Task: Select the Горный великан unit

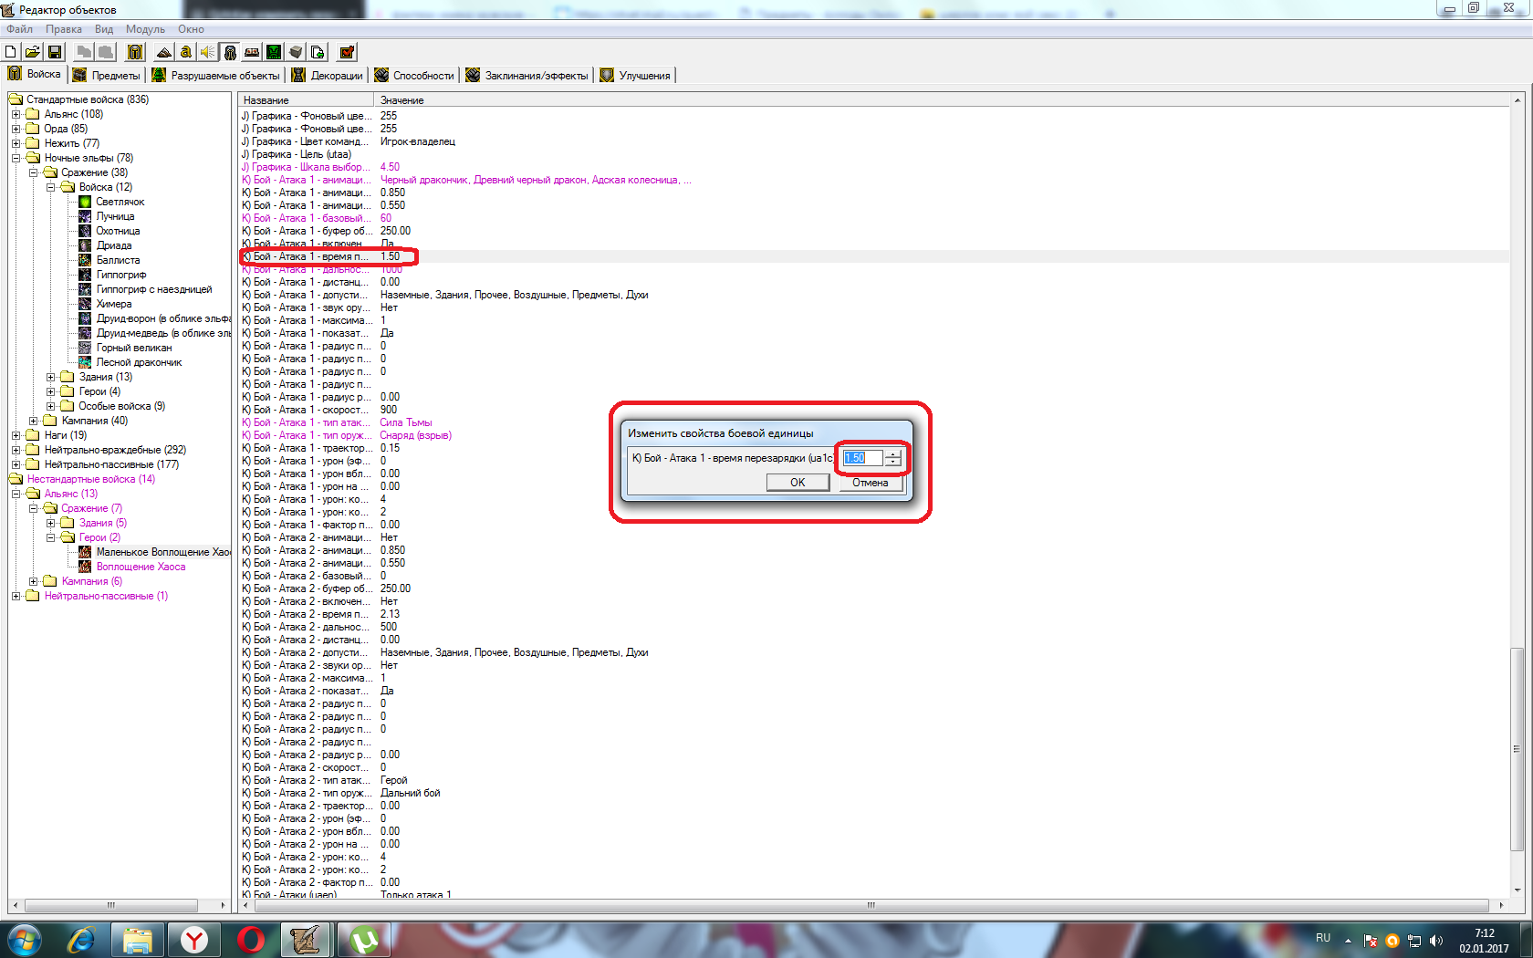Action: [x=134, y=348]
